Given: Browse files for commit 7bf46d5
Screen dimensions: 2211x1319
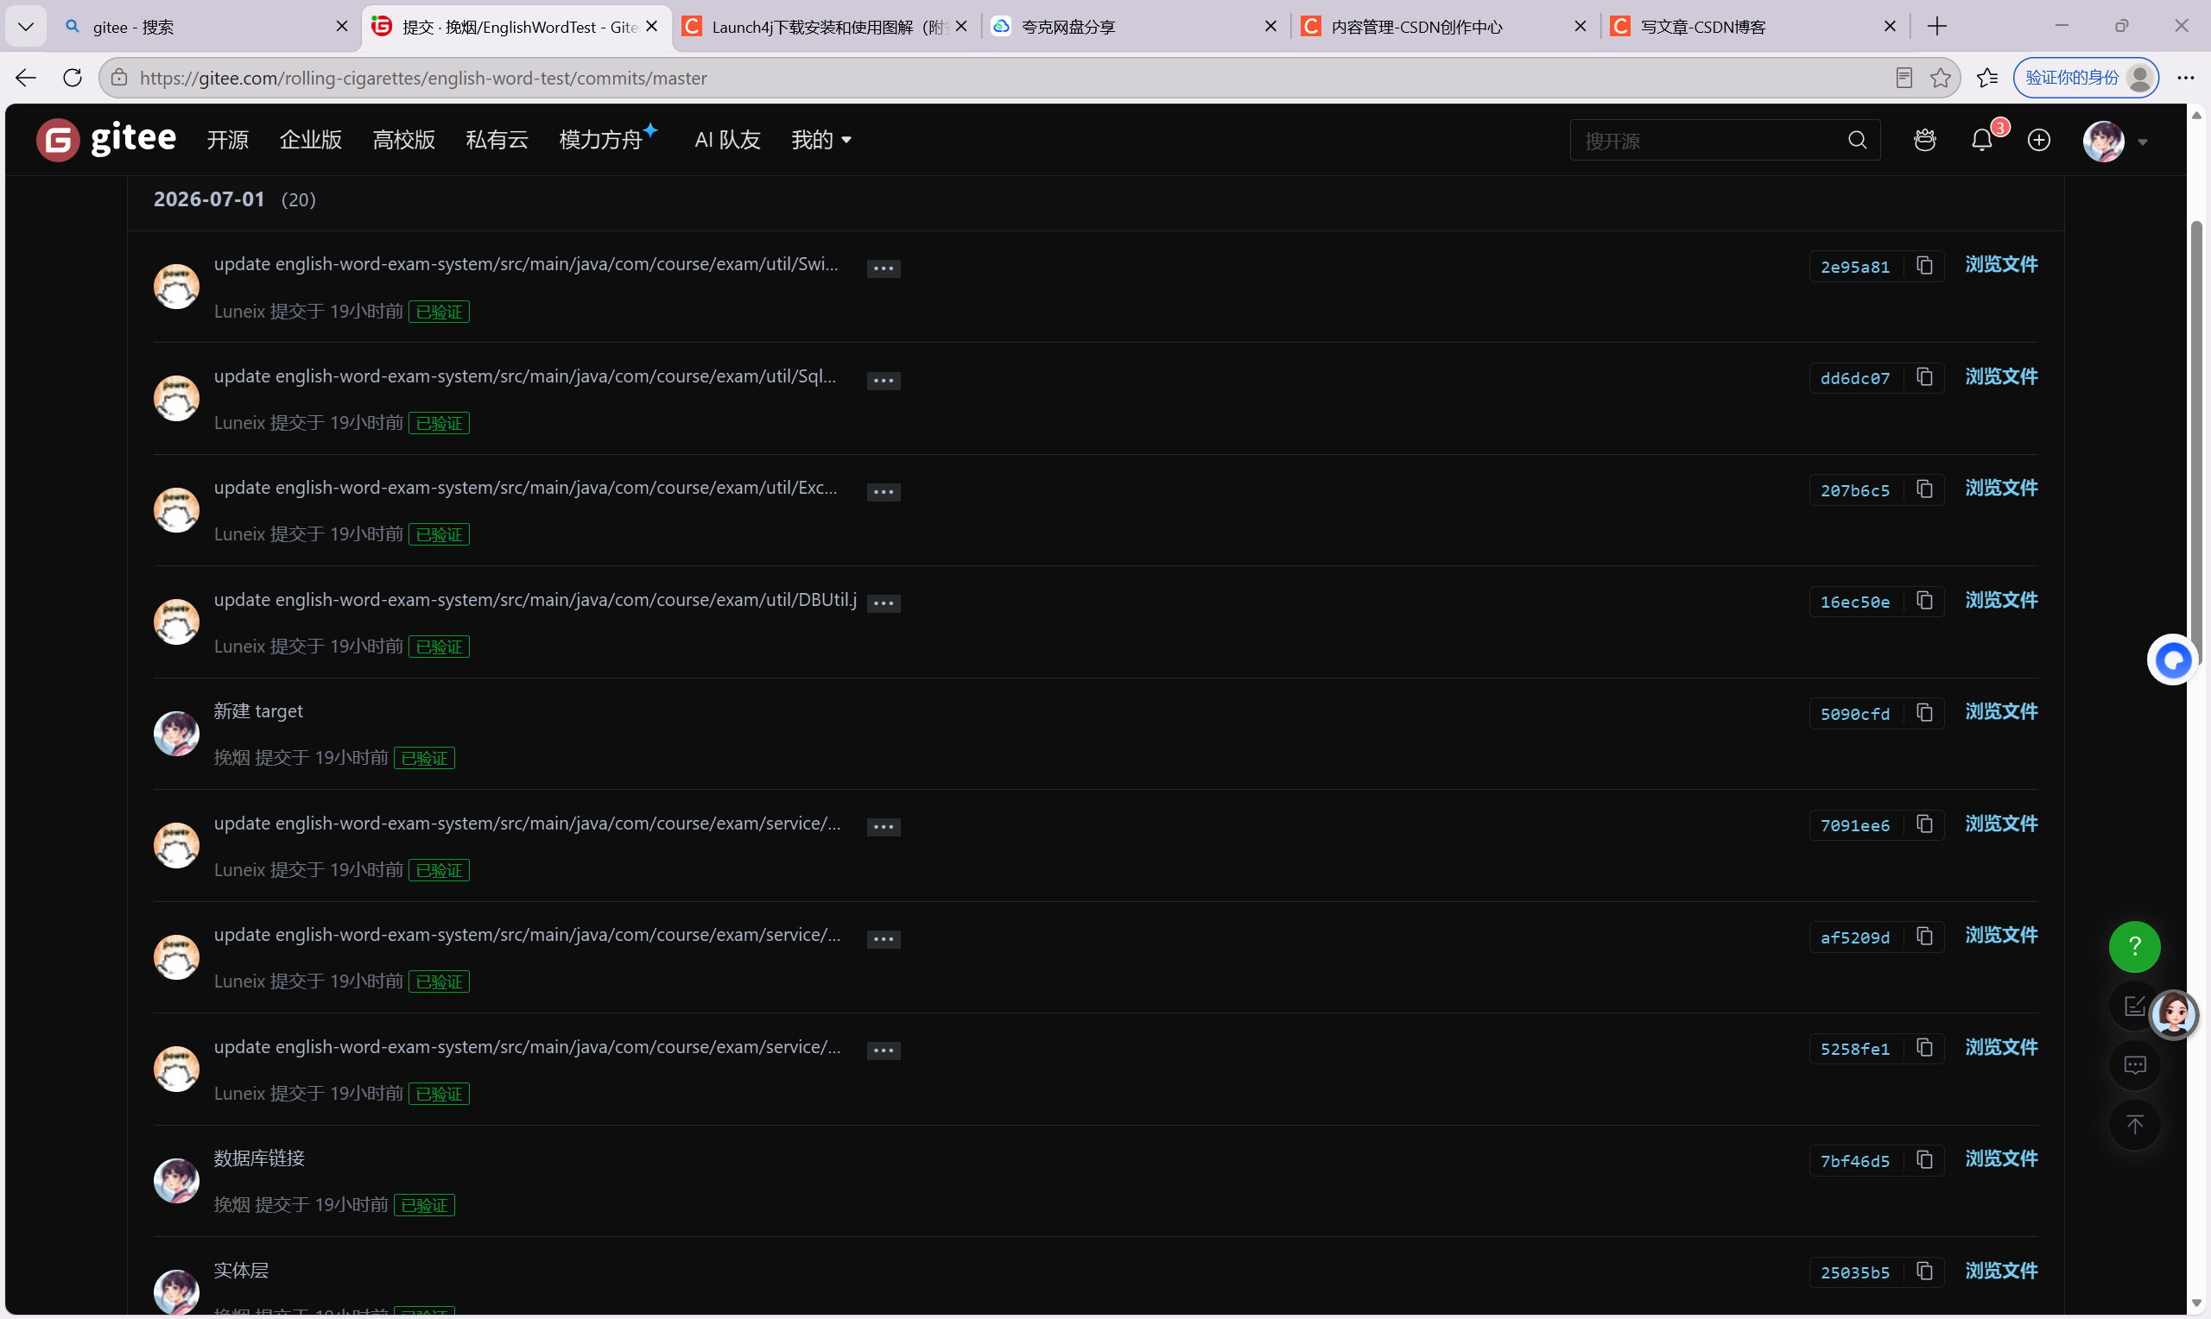Looking at the screenshot, I should point(2001,1159).
